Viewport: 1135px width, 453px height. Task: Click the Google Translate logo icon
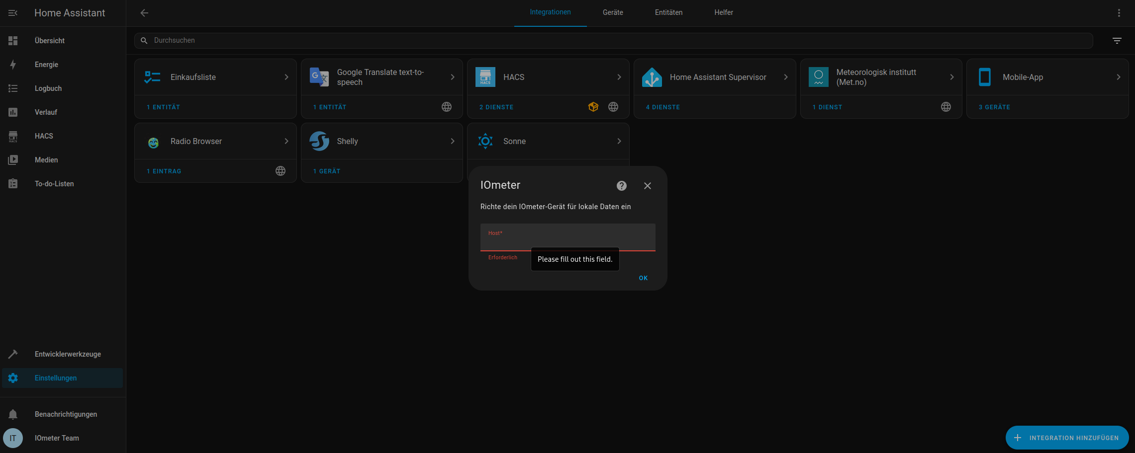[319, 77]
